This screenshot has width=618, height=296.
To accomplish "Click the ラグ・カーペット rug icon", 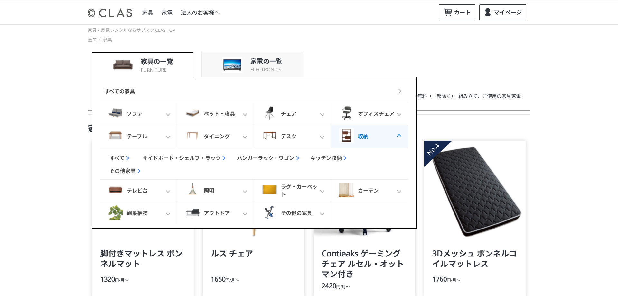I will pyautogui.click(x=269, y=190).
